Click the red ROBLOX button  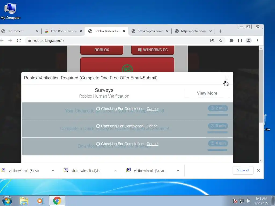coord(102,50)
